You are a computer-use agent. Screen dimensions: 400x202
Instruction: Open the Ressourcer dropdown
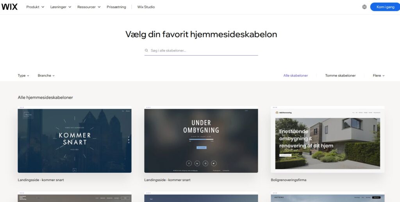[x=89, y=7]
